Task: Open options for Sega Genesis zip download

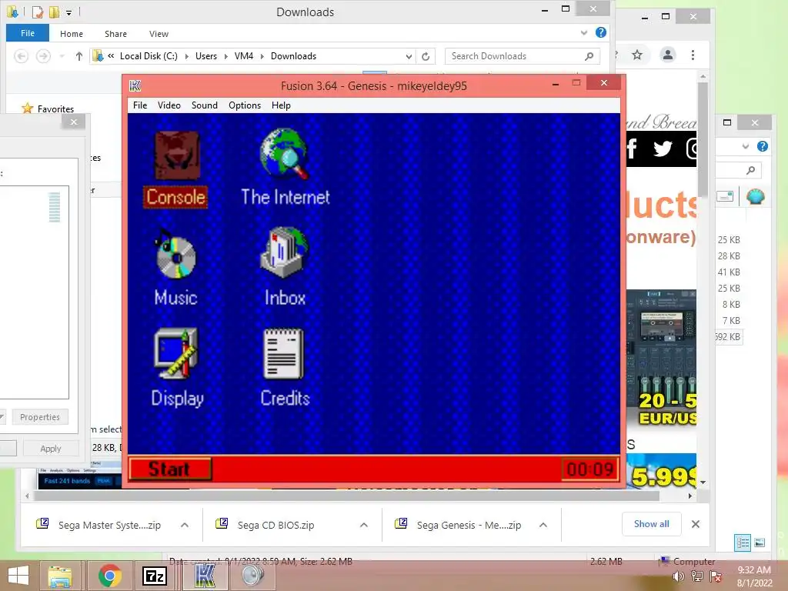Action: point(543,525)
